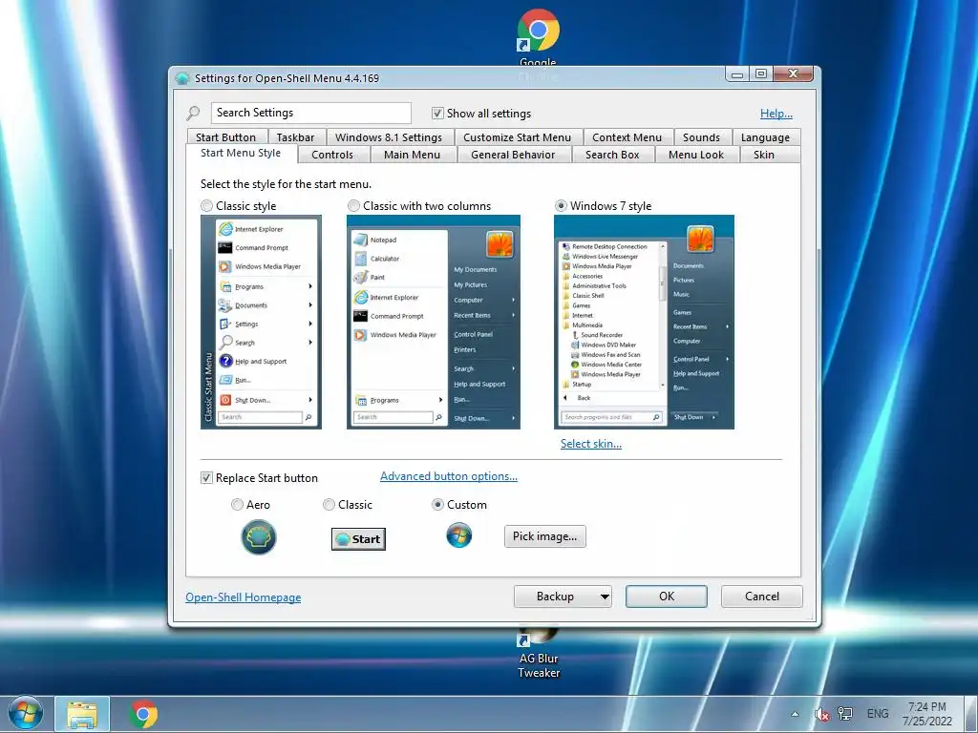
Task: Click the Search Settings input field
Action: 311,113
